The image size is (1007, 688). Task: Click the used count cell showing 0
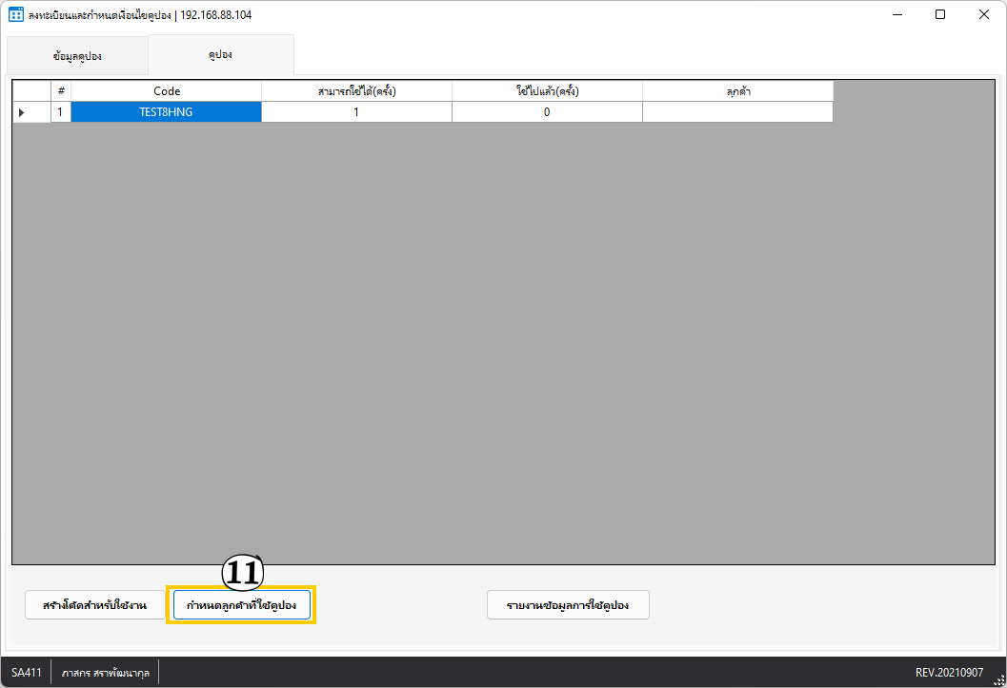tap(547, 112)
